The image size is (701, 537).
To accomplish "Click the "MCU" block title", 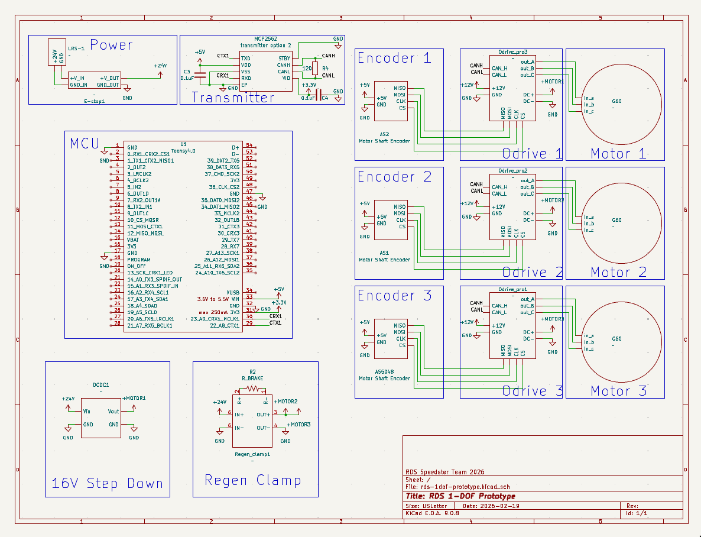I will [x=85, y=143].
